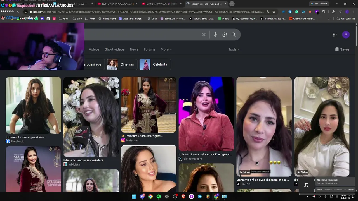Open the Wikidata interview image with microphone
The width and height of the screenshot is (358, 201).
pos(91,117)
